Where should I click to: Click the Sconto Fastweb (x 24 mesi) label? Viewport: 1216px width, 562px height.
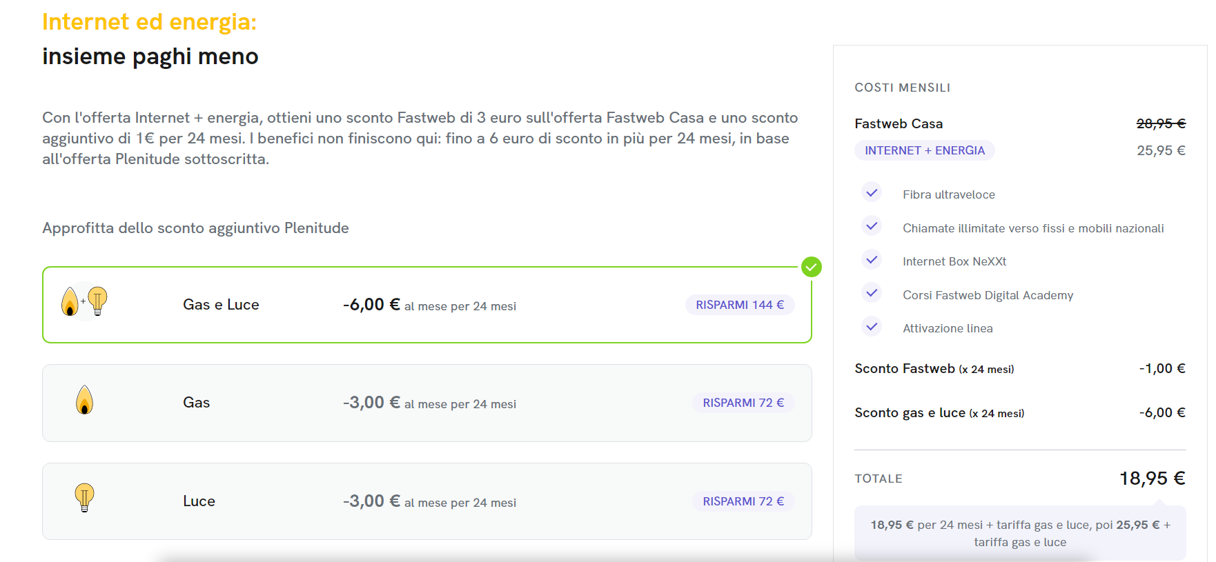(934, 369)
